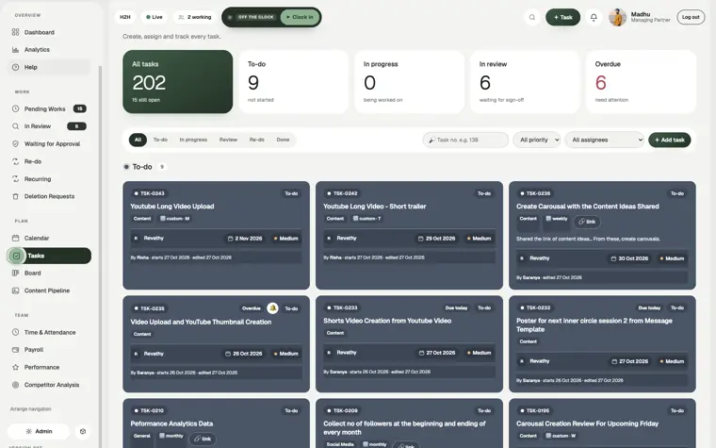Select the Review filter tab
Image resolution: width=716 pixels, height=448 pixels.
tap(228, 140)
